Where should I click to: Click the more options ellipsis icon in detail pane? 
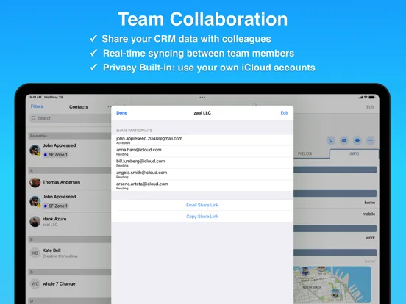pos(371,140)
